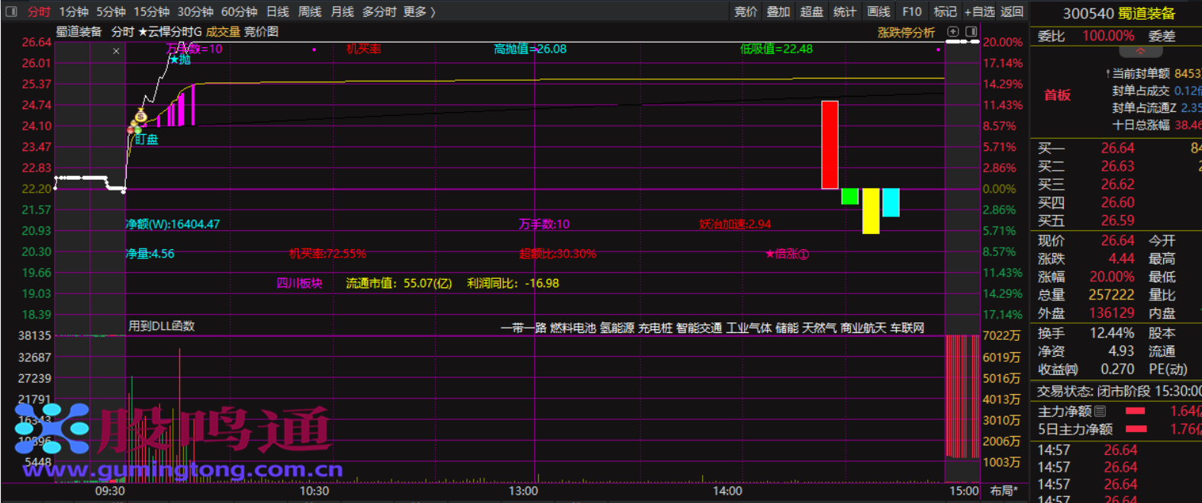Add stock to watchlist with +自选
Image resolution: width=1202 pixels, height=503 pixels.
click(x=979, y=11)
